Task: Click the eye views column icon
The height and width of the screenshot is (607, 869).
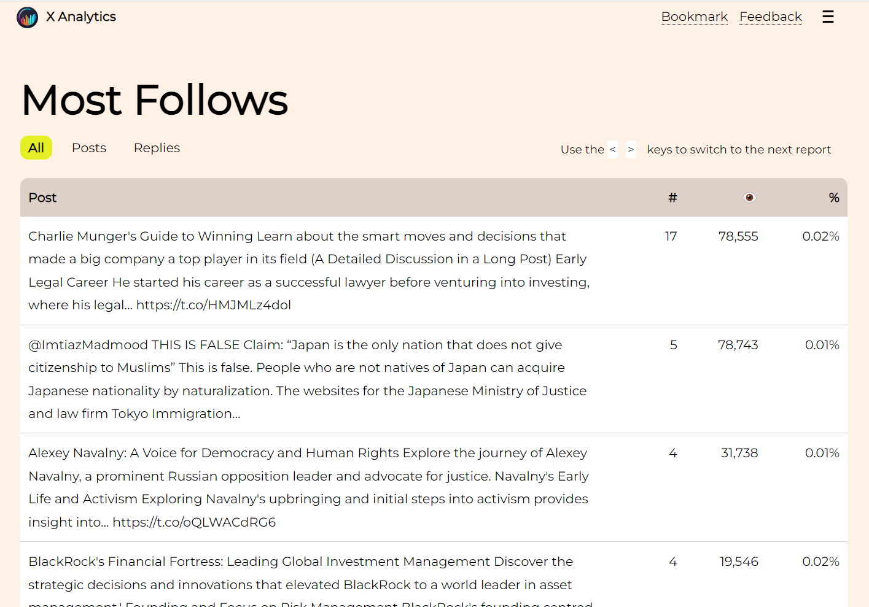Action: (x=749, y=198)
